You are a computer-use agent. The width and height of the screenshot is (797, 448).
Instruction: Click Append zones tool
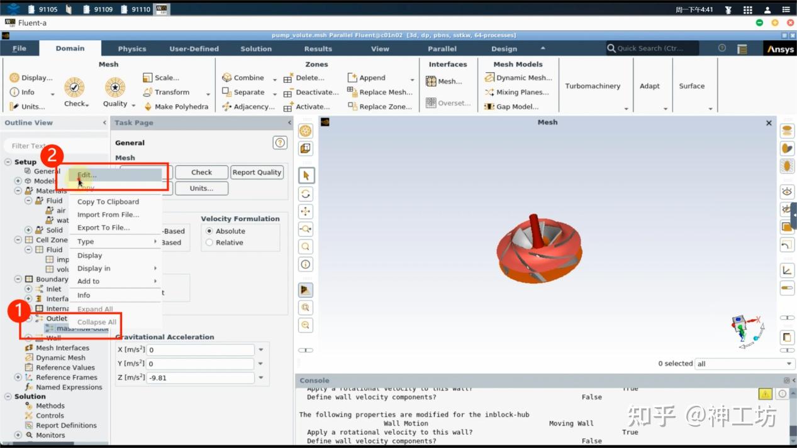click(366, 78)
